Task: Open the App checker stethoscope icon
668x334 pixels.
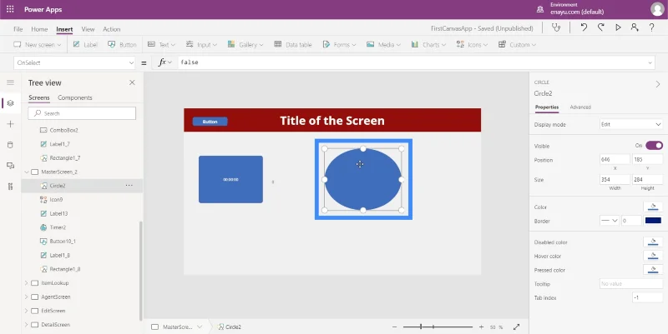Action: point(555,28)
